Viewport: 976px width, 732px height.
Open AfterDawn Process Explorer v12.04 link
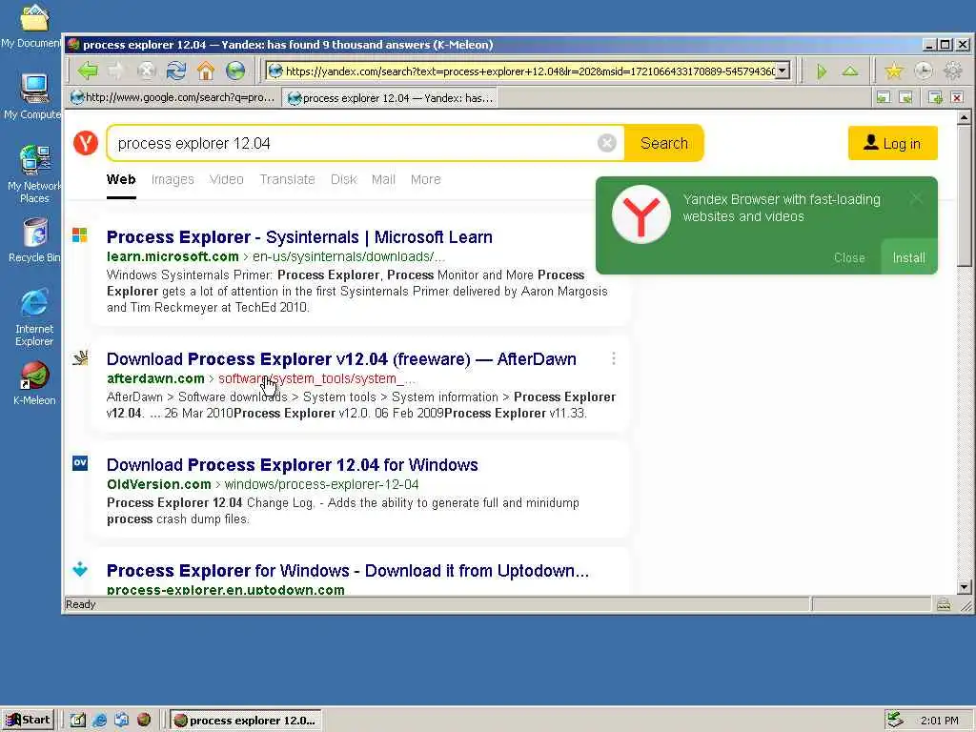tap(341, 359)
